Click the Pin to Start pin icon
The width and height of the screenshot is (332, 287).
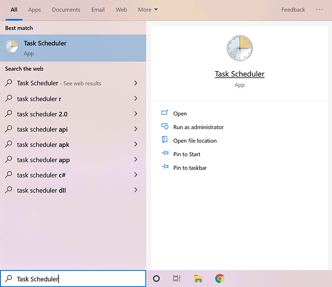[x=165, y=153]
